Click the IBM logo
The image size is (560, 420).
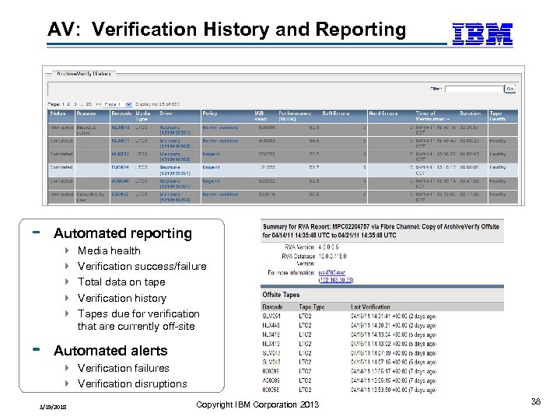pos(482,33)
